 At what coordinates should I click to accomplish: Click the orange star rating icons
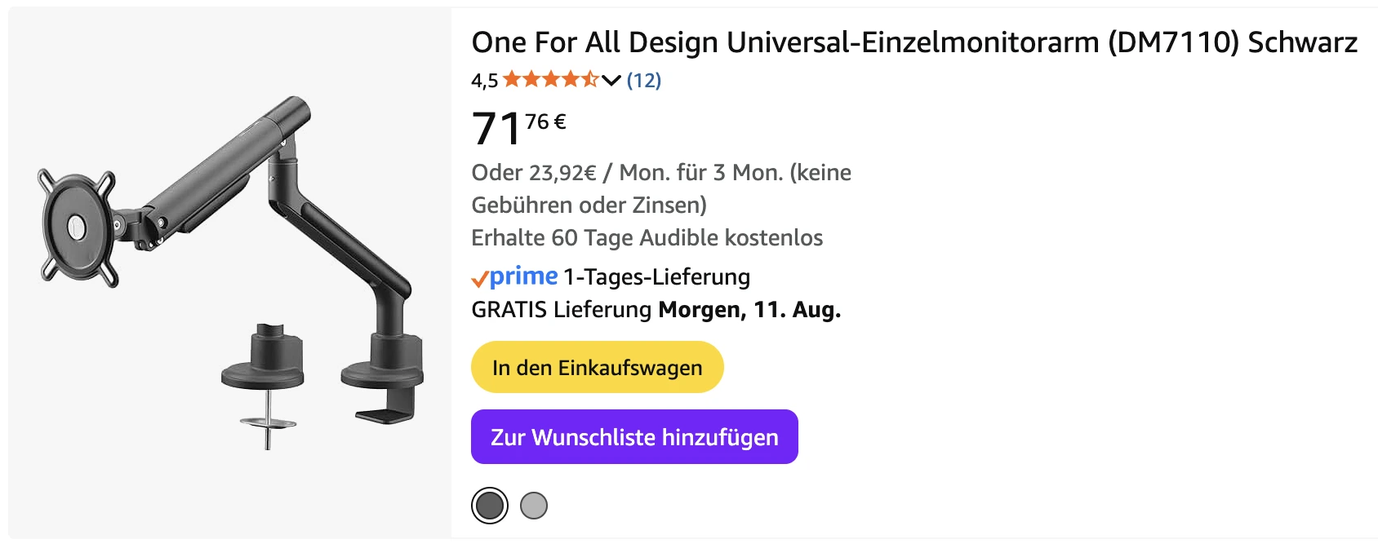tap(551, 80)
